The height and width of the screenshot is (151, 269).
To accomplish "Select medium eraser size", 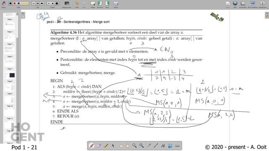I will (53, 3).
